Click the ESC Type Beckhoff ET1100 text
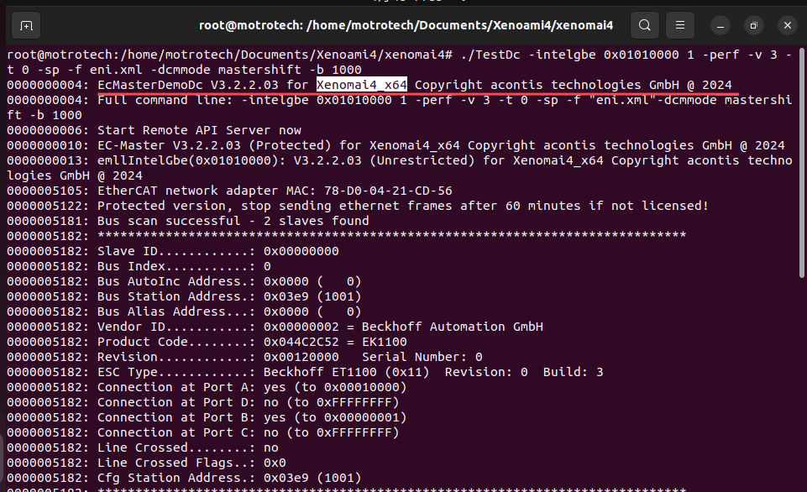 coord(263,372)
